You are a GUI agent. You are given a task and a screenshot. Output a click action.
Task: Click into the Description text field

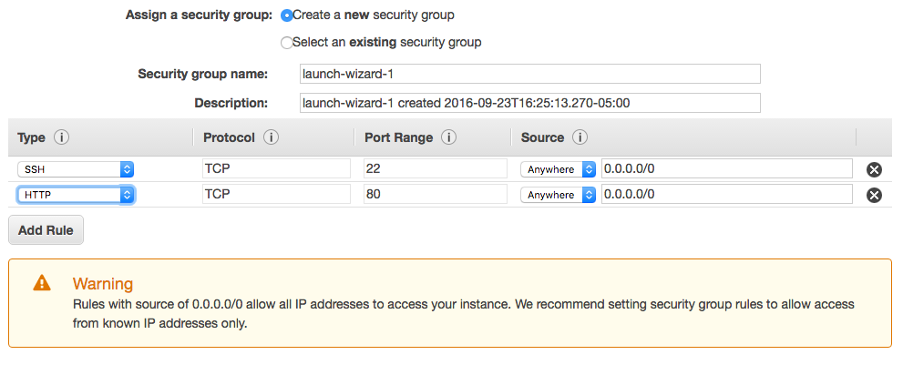point(529,103)
